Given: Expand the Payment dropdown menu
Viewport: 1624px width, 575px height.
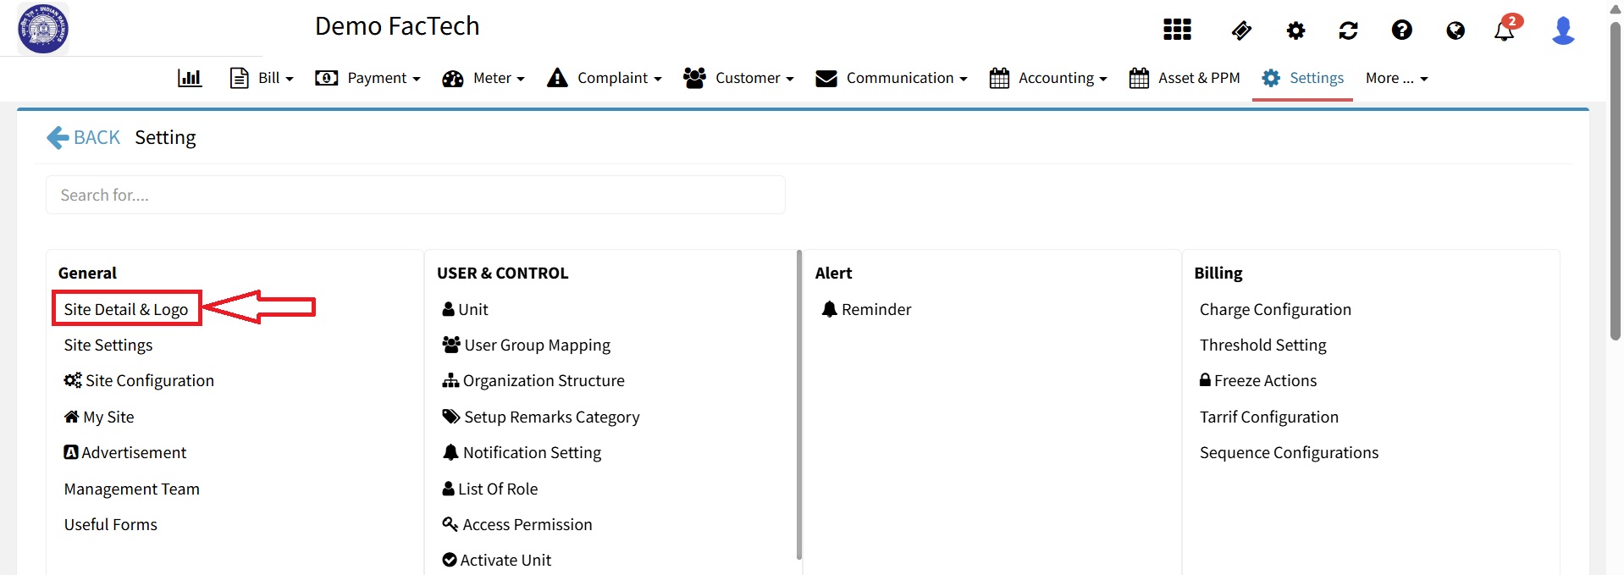Looking at the screenshot, I should [367, 78].
